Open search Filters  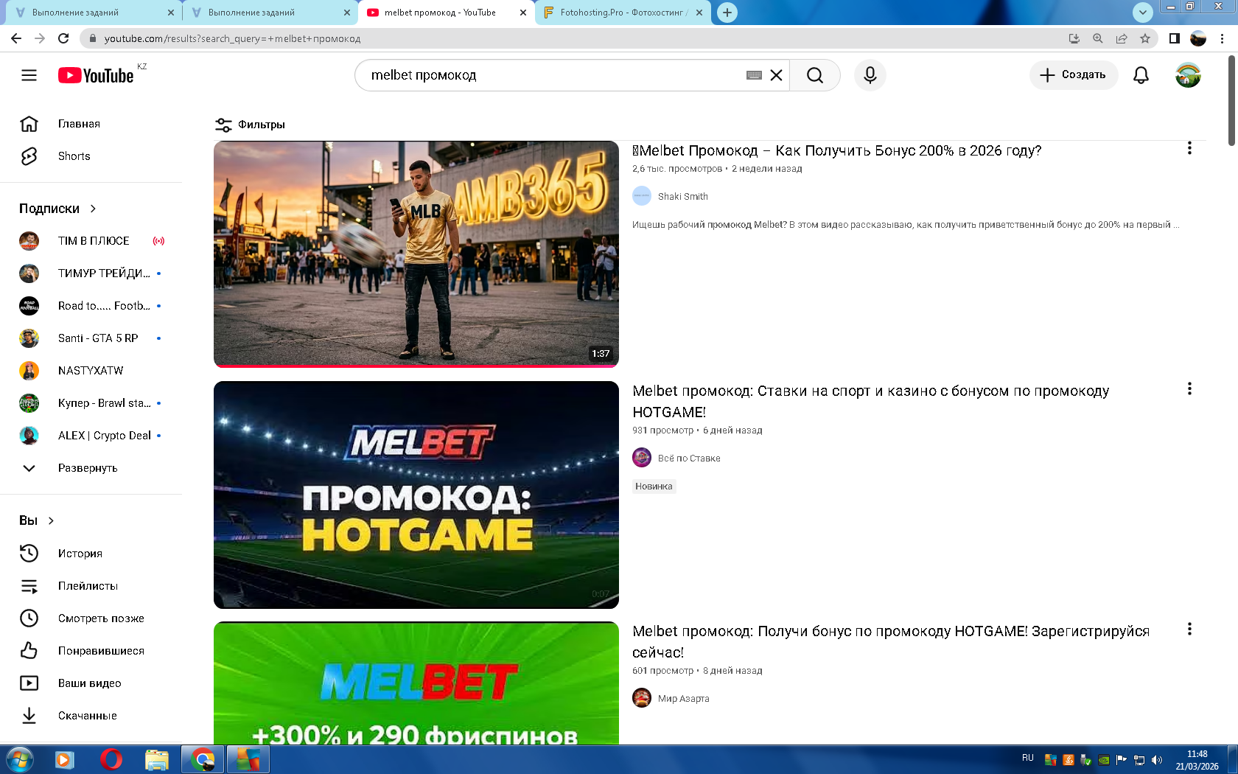coord(250,125)
